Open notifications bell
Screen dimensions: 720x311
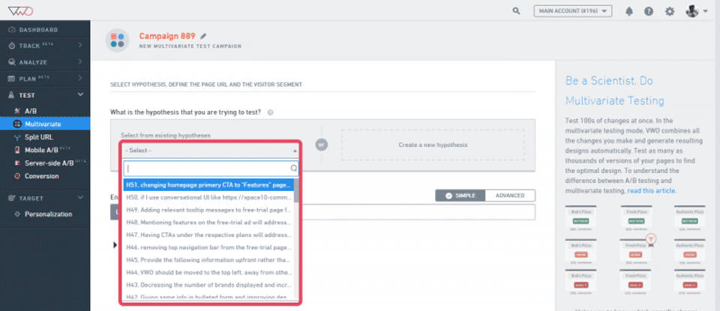(628, 11)
